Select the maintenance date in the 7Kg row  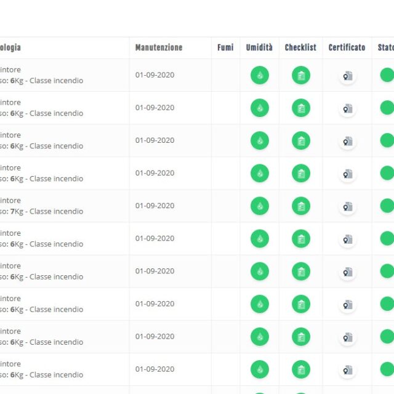point(155,206)
